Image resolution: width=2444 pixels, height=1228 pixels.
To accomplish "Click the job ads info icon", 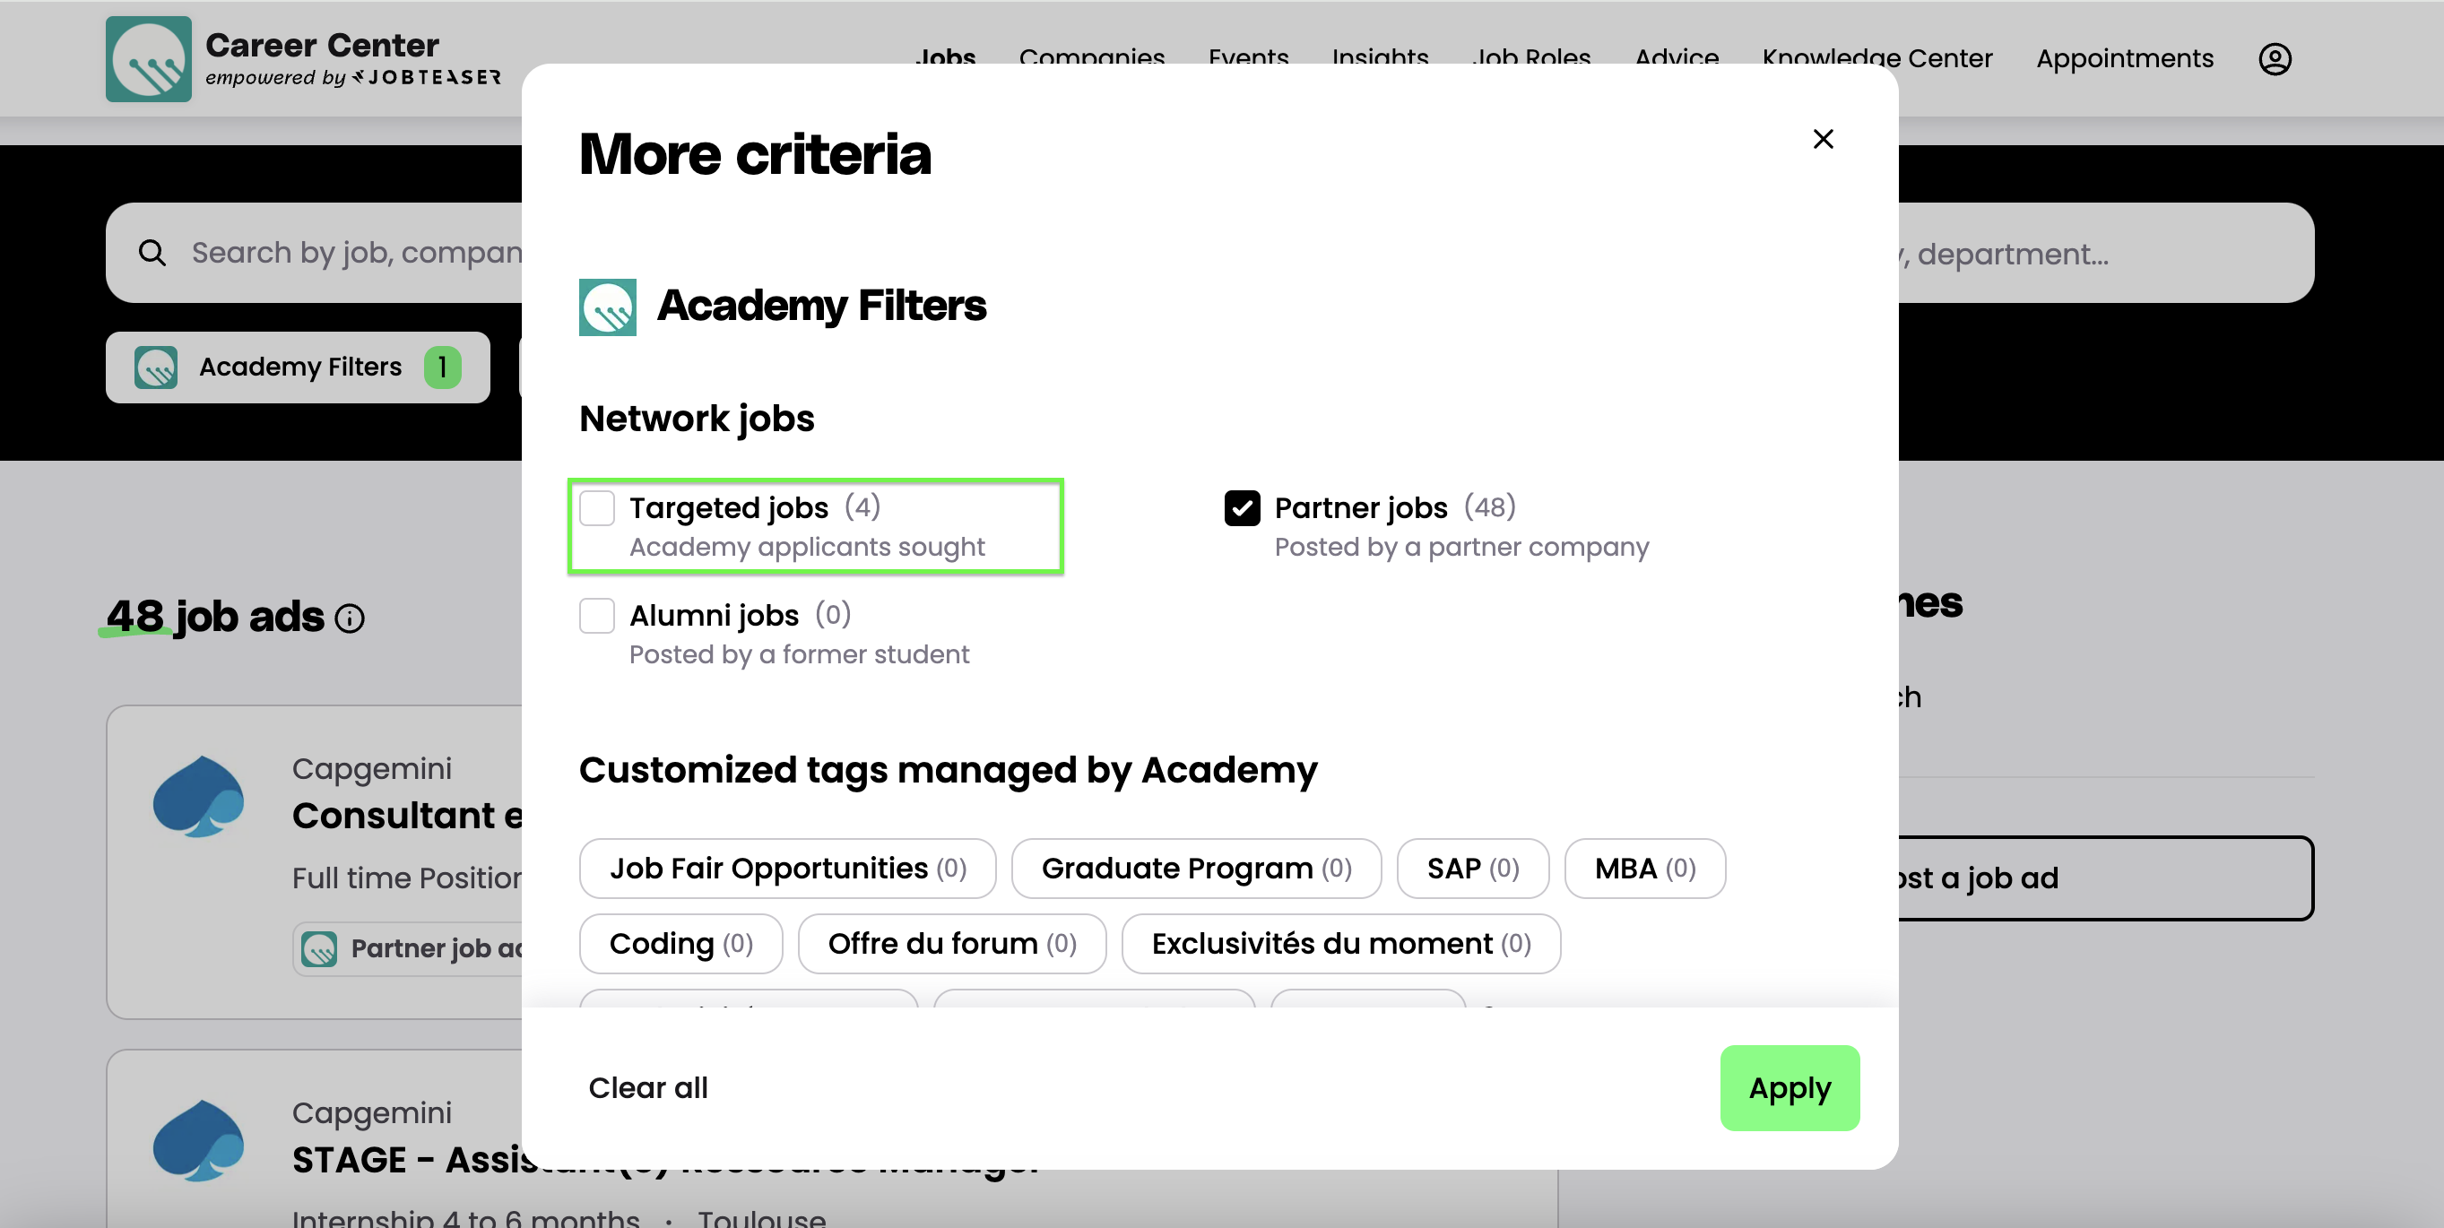I will (350, 619).
